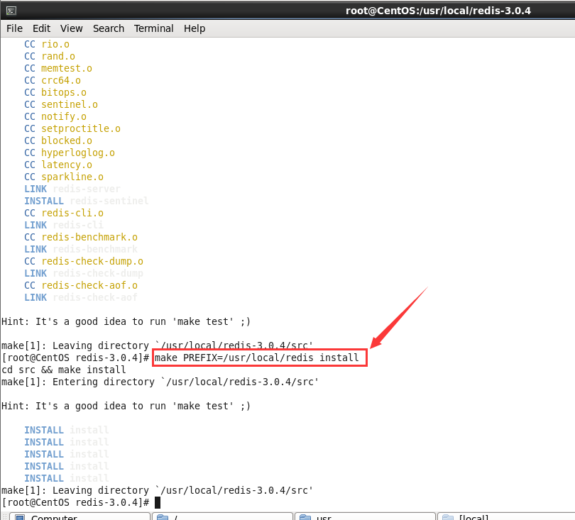The height and width of the screenshot is (520, 575).
Task: Switch to the '/' folder taskbar window
Action: 223,516
